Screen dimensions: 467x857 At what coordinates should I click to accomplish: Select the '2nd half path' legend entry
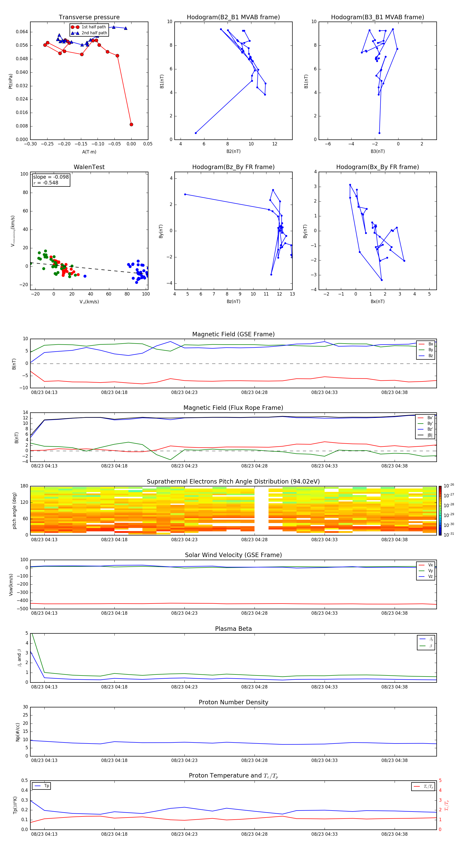[x=89, y=33]
